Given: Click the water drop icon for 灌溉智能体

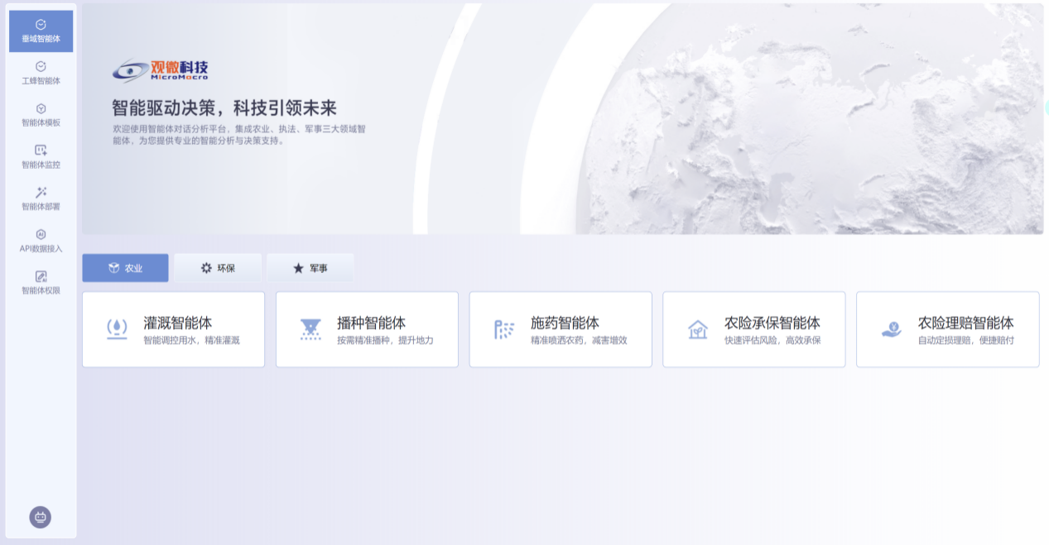Looking at the screenshot, I should click(x=117, y=329).
